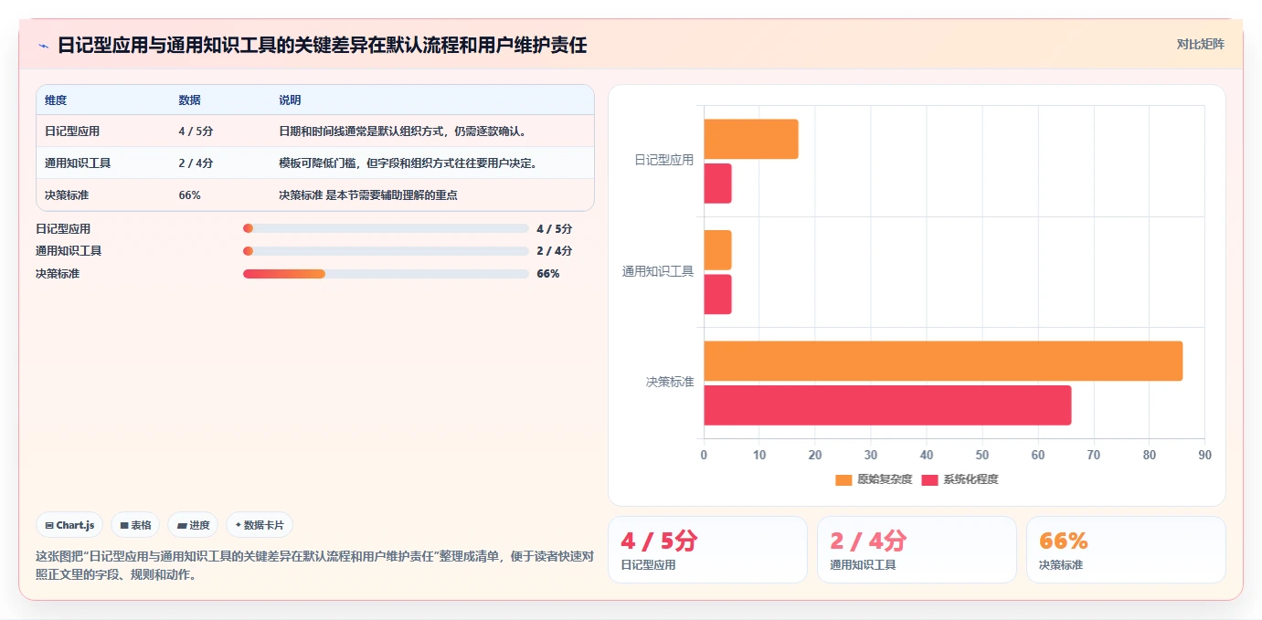Click the 决策标准 progress row label
The height and width of the screenshot is (620, 1262).
58,274
